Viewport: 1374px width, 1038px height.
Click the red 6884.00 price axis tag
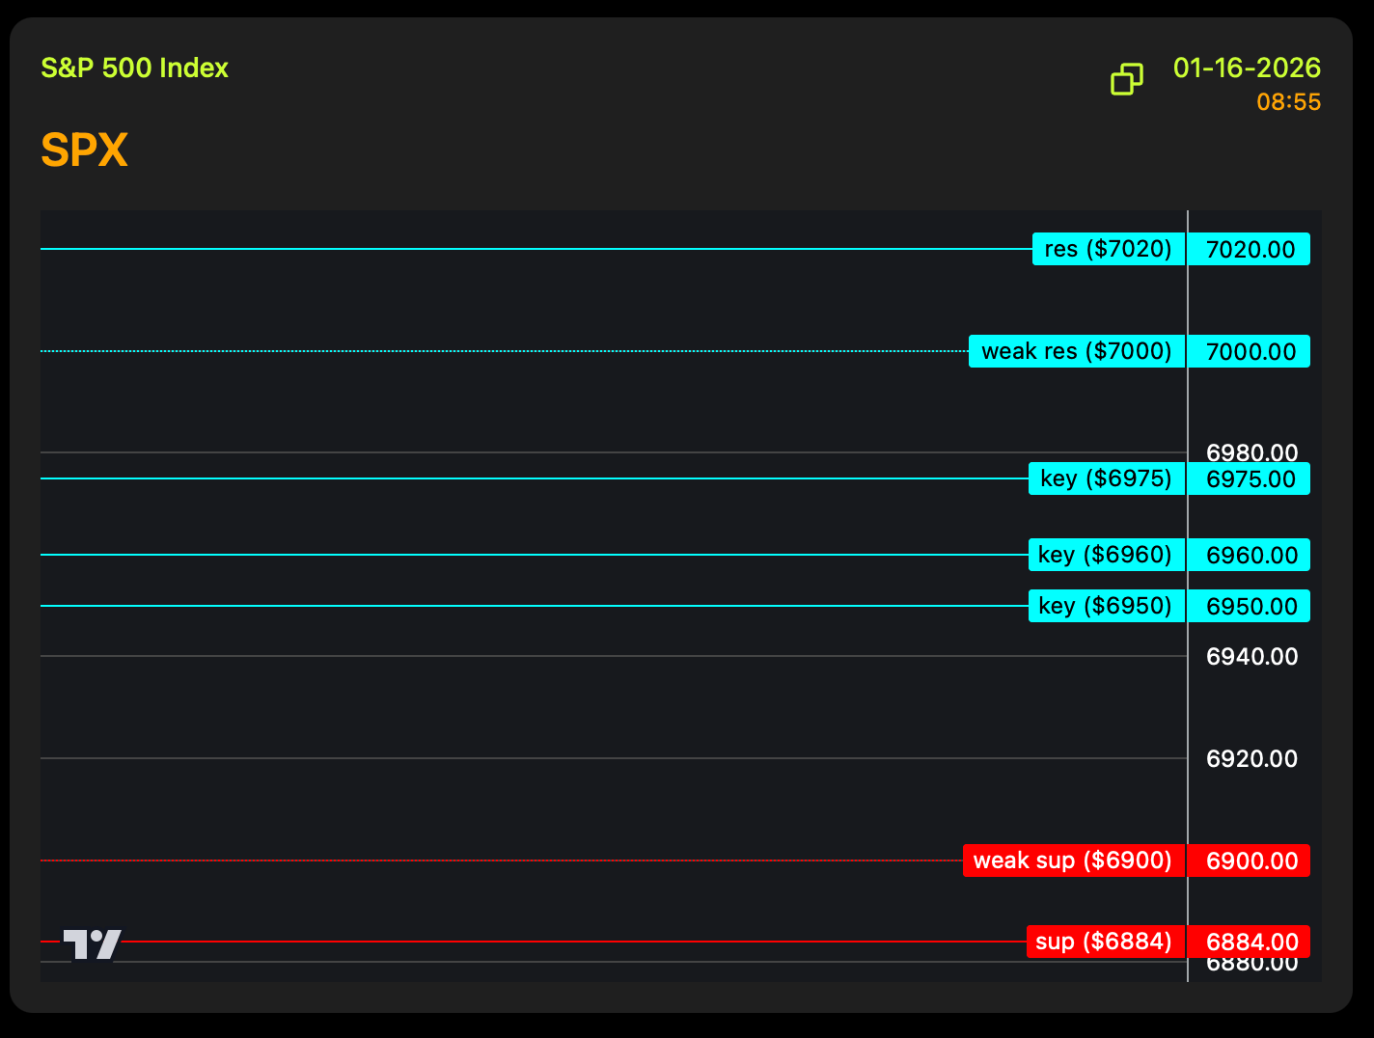[1250, 942]
